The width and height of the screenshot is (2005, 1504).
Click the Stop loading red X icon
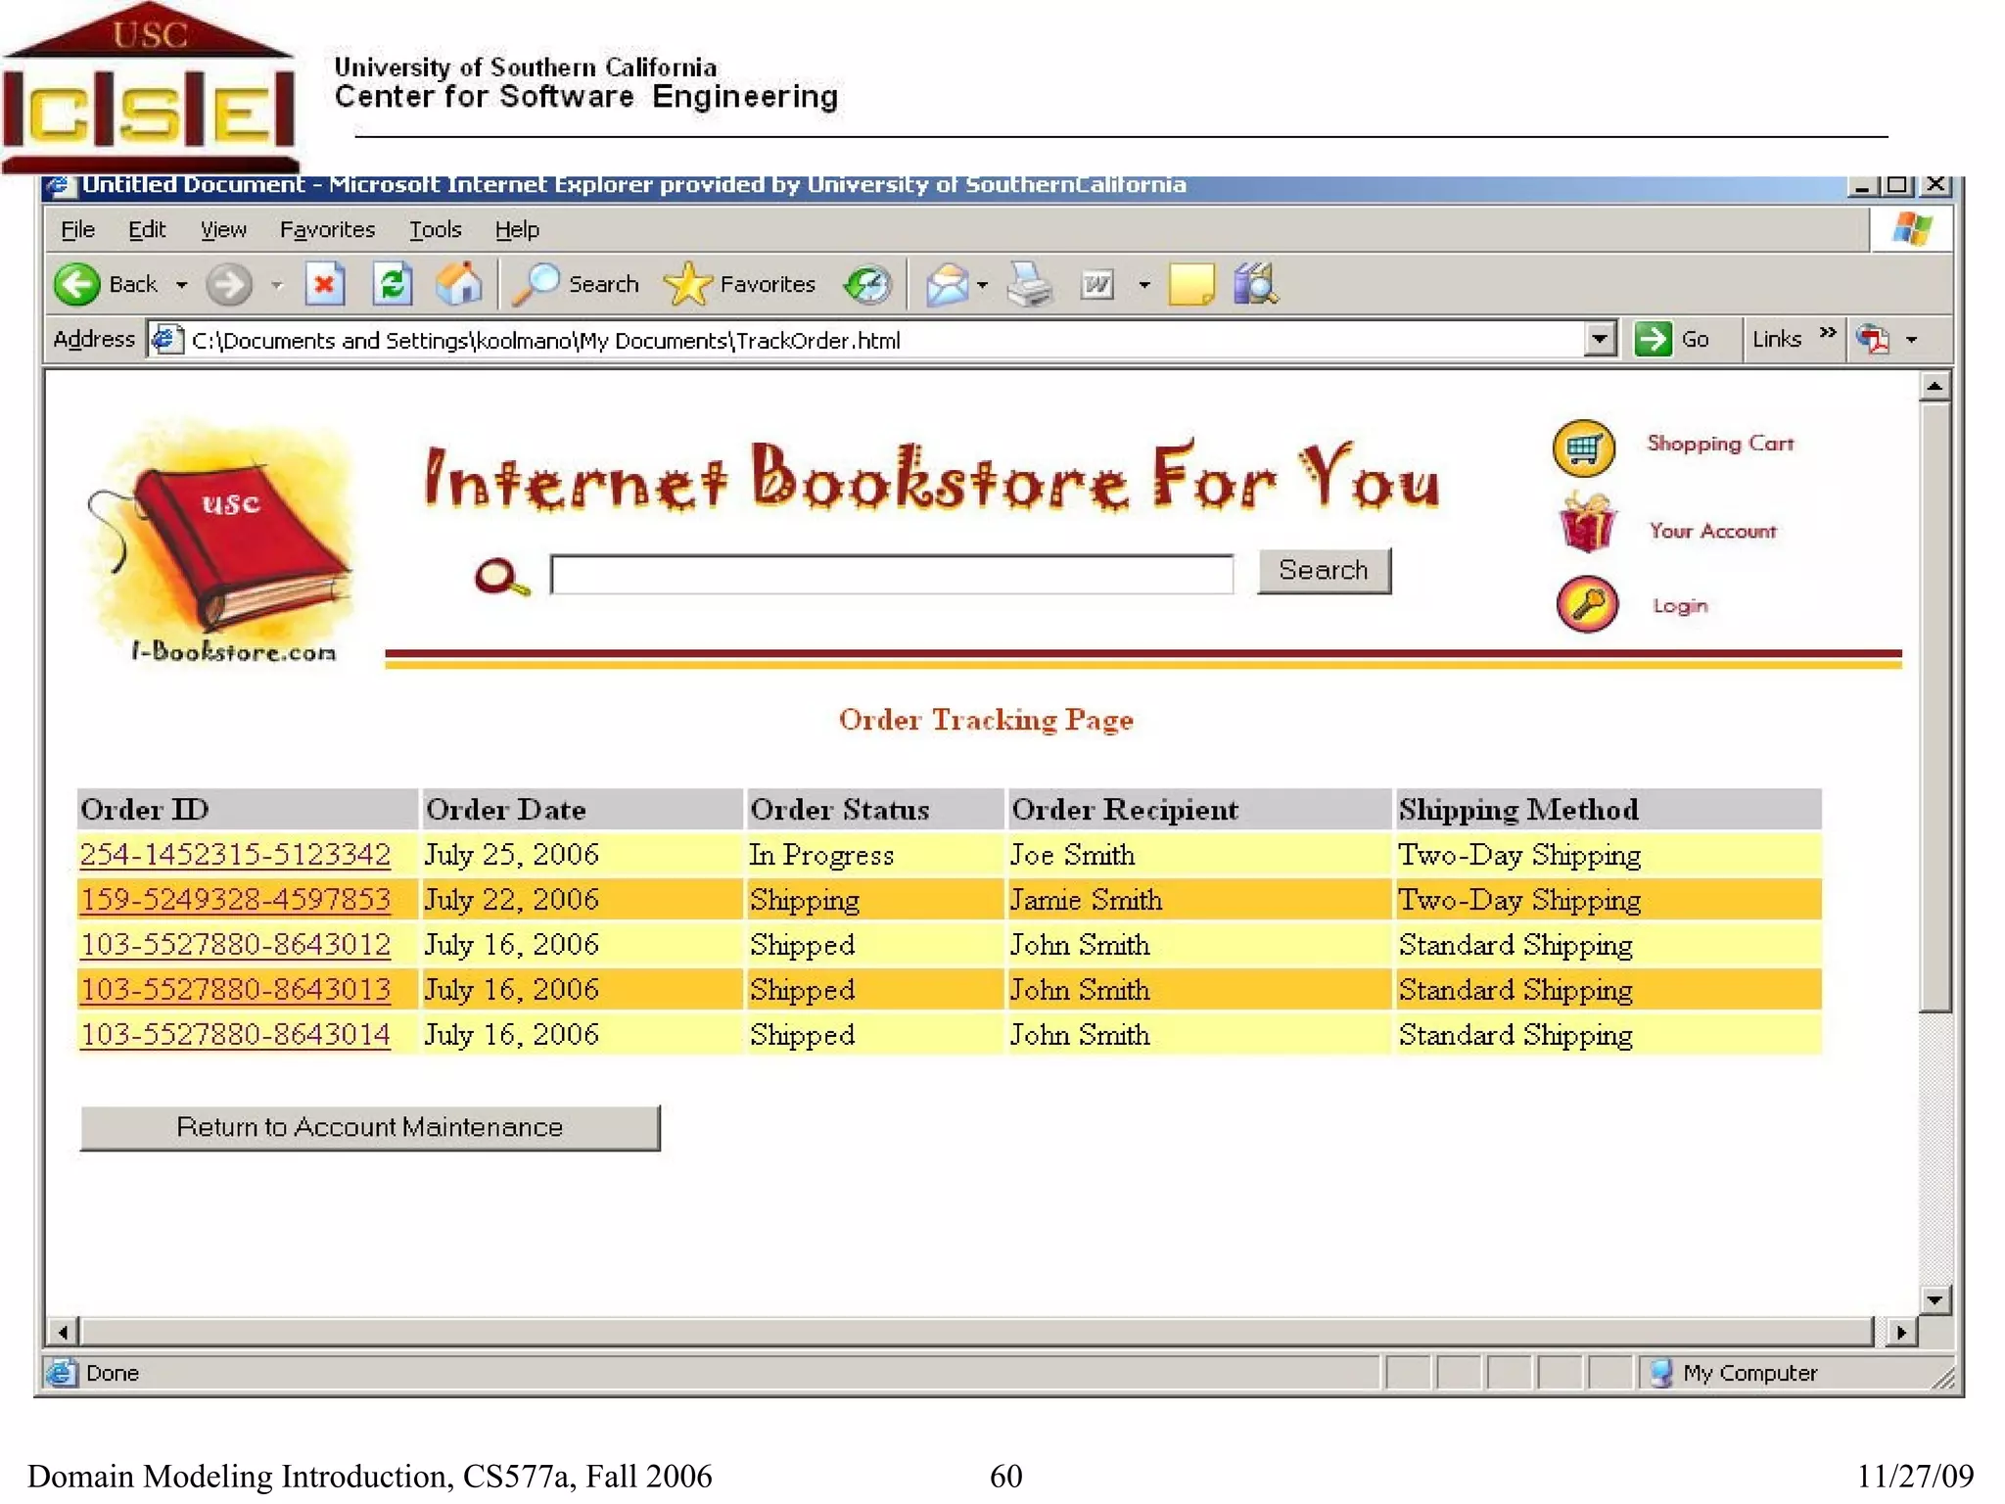[324, 285]
